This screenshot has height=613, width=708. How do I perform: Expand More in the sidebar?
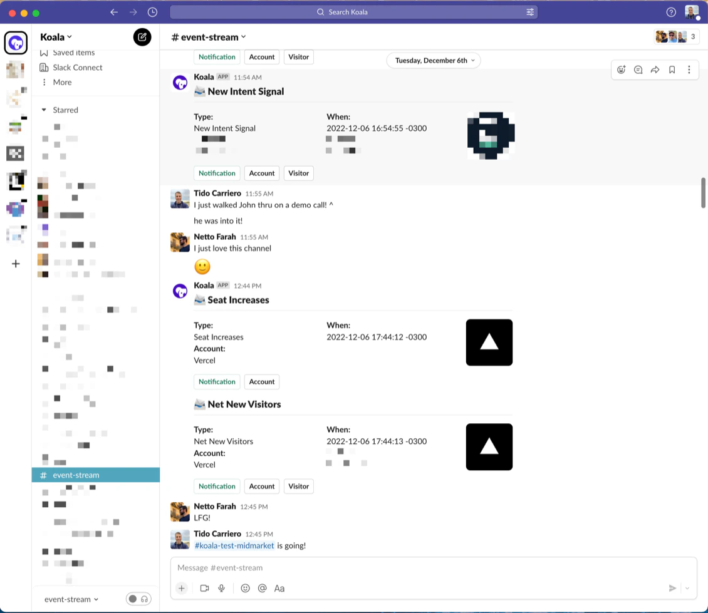tap(62, 82)
